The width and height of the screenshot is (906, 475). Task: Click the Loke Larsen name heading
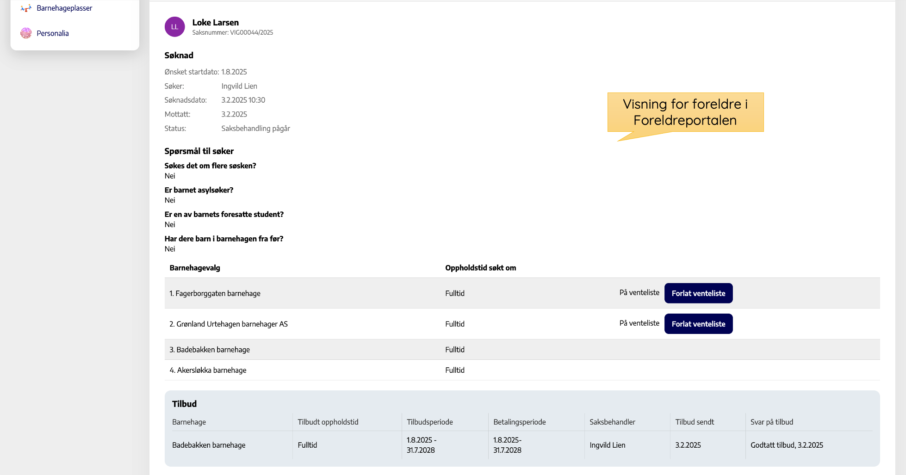215,22
